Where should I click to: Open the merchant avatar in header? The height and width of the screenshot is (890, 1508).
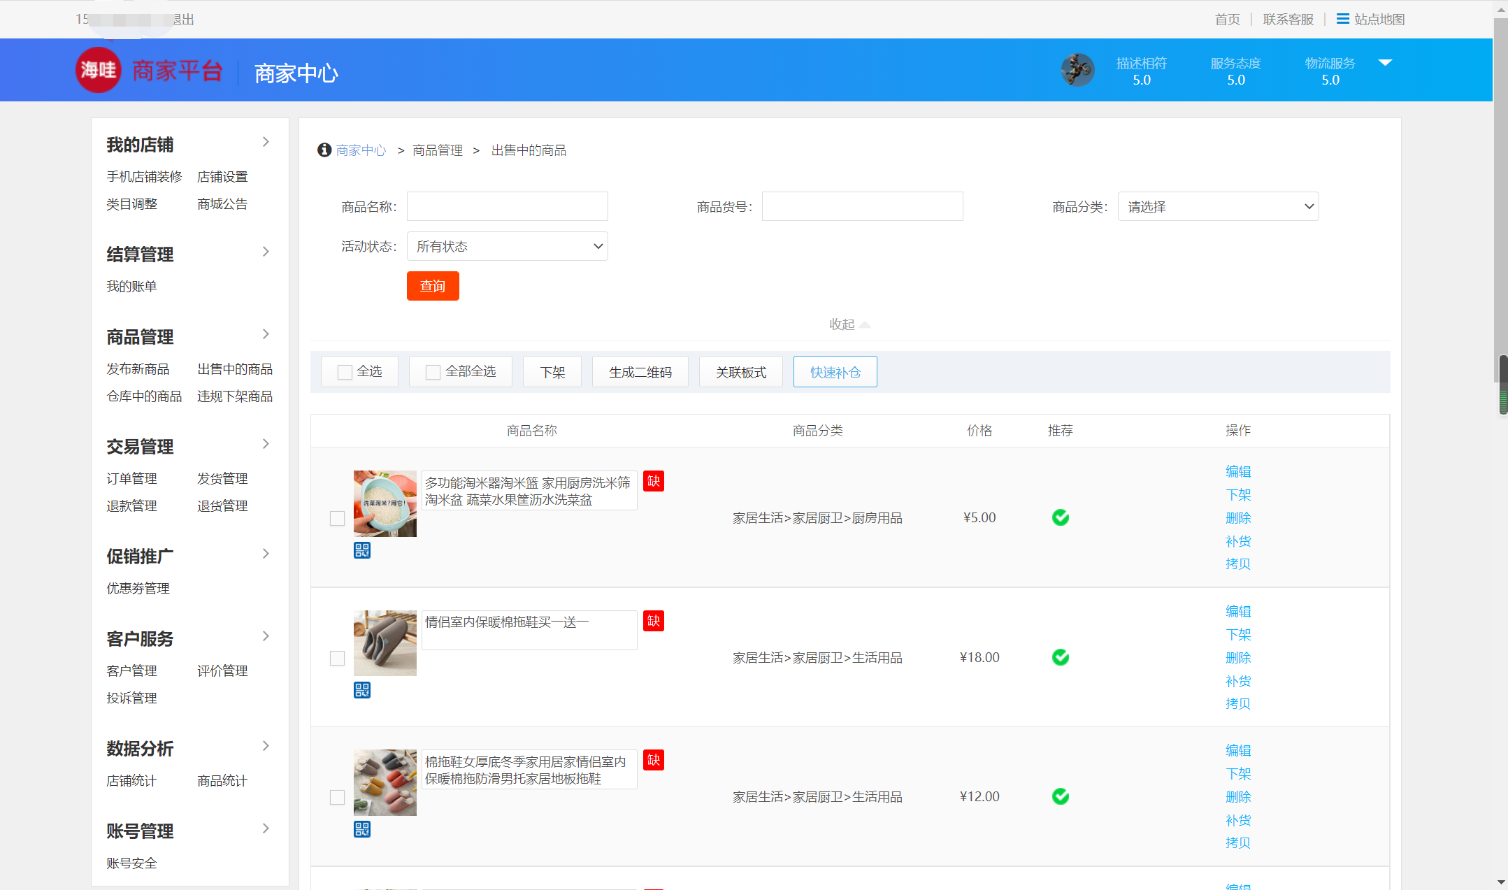(x=1077, y=70)
